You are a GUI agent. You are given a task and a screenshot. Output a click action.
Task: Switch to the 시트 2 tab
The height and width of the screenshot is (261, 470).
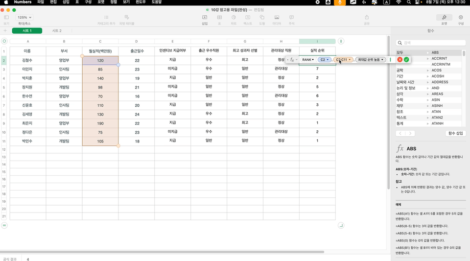click(x=57, y=30)
